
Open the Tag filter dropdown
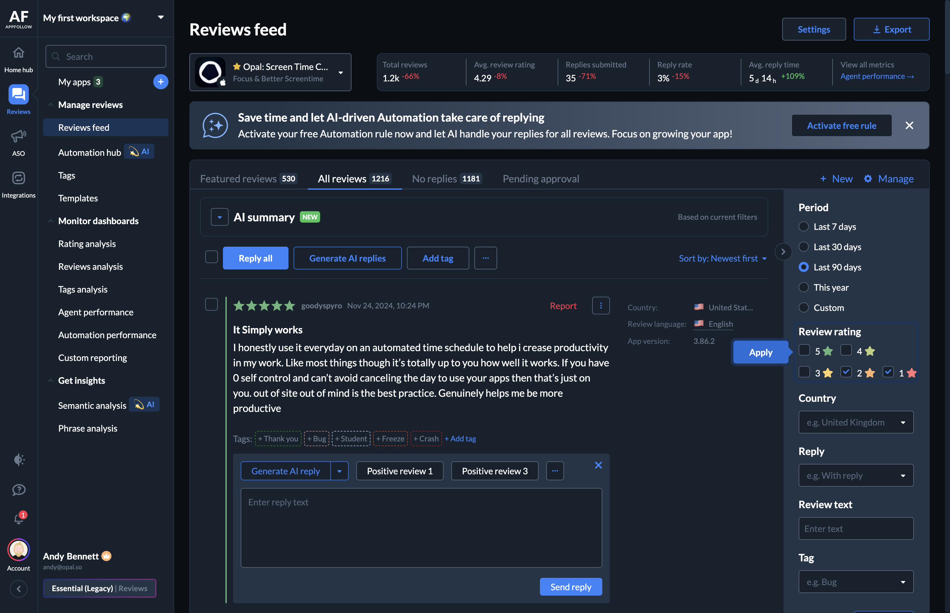click(856, 582)
